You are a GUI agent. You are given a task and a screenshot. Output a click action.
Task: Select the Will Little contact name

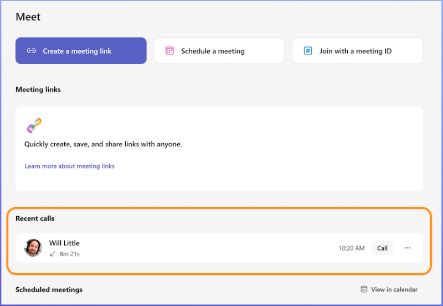click(x=64, y=243)
